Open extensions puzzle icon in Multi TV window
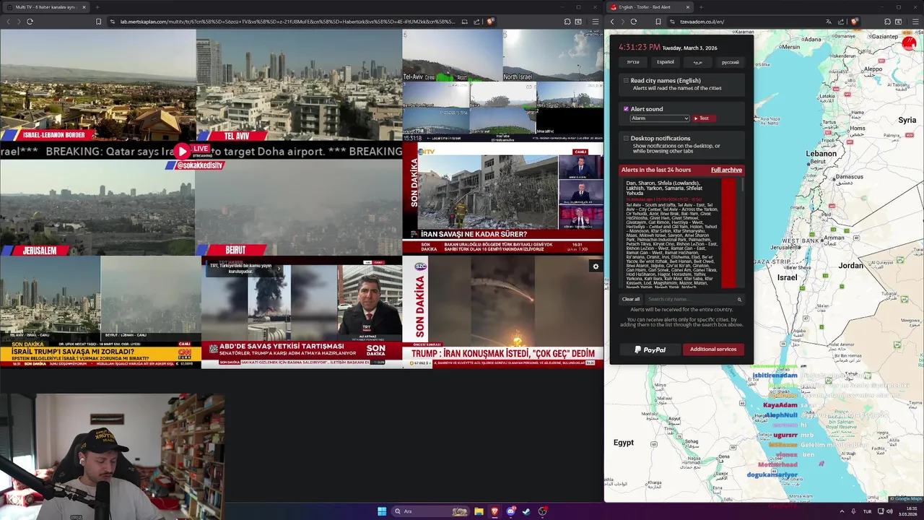Image resolution: width=924 pixels, height=520 pixels. click(x=567, y=22)
